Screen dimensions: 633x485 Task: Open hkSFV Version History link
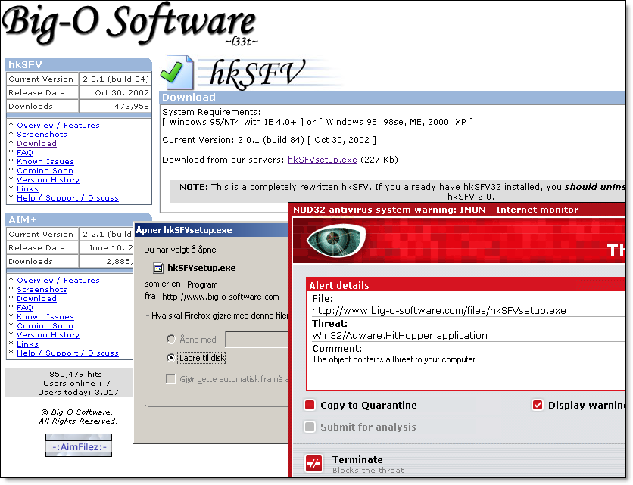48,180
